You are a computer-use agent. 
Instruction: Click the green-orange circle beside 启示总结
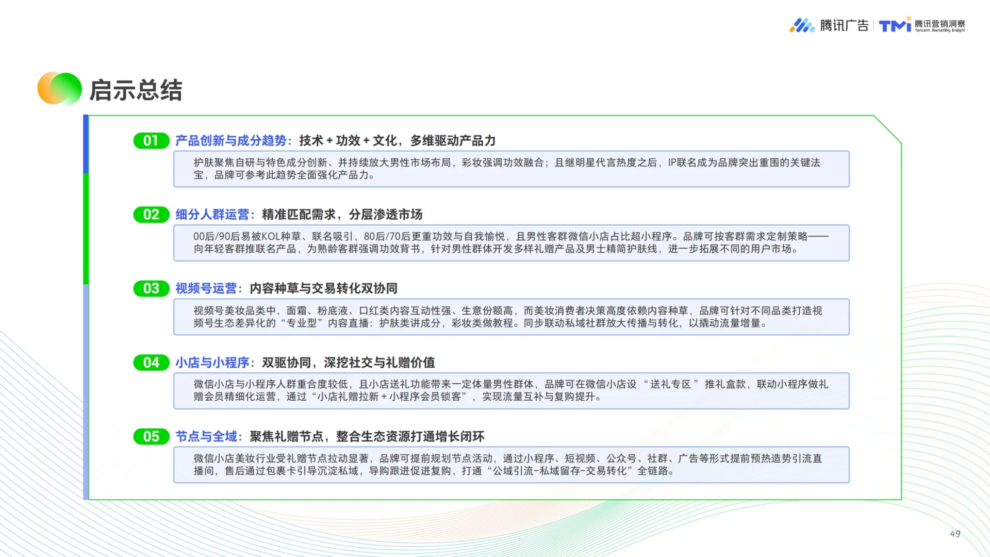[x=60, y=88]
